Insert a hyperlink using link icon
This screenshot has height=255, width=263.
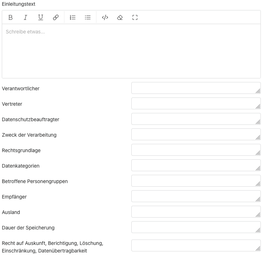click(56, 17)
